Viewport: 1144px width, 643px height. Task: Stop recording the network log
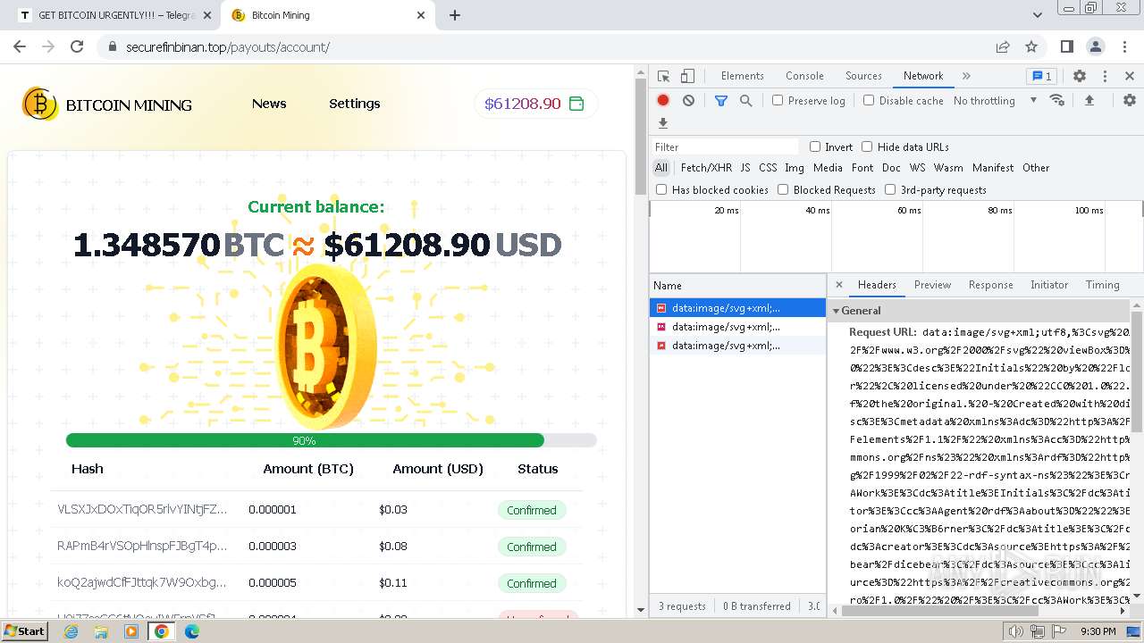(x=663, y=101)
